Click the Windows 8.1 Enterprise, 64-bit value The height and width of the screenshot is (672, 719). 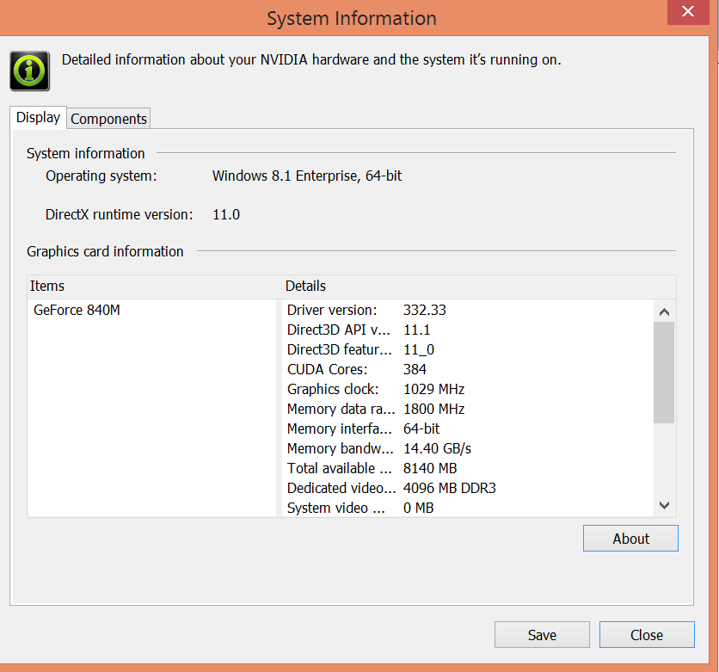coord(307,176)
